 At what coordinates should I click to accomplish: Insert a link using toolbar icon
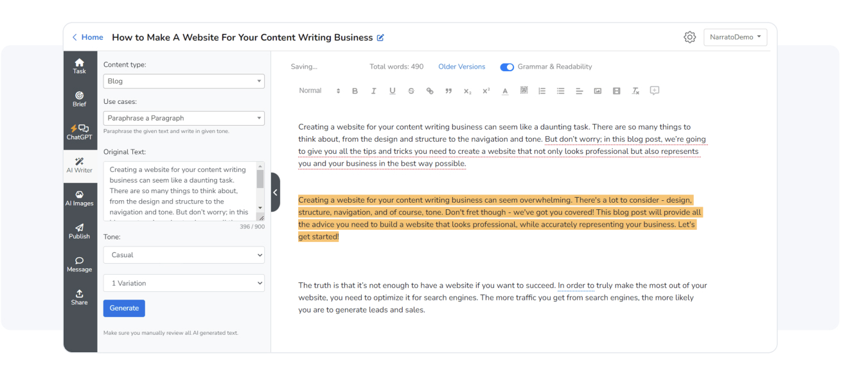430,91
